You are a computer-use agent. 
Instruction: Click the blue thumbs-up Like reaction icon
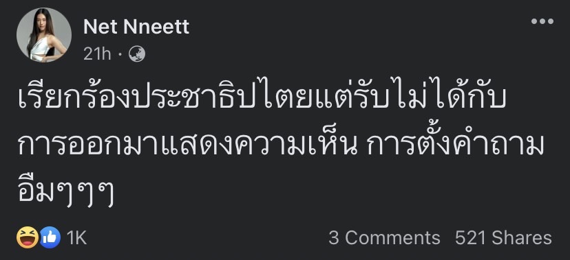[x=50, y=237]
